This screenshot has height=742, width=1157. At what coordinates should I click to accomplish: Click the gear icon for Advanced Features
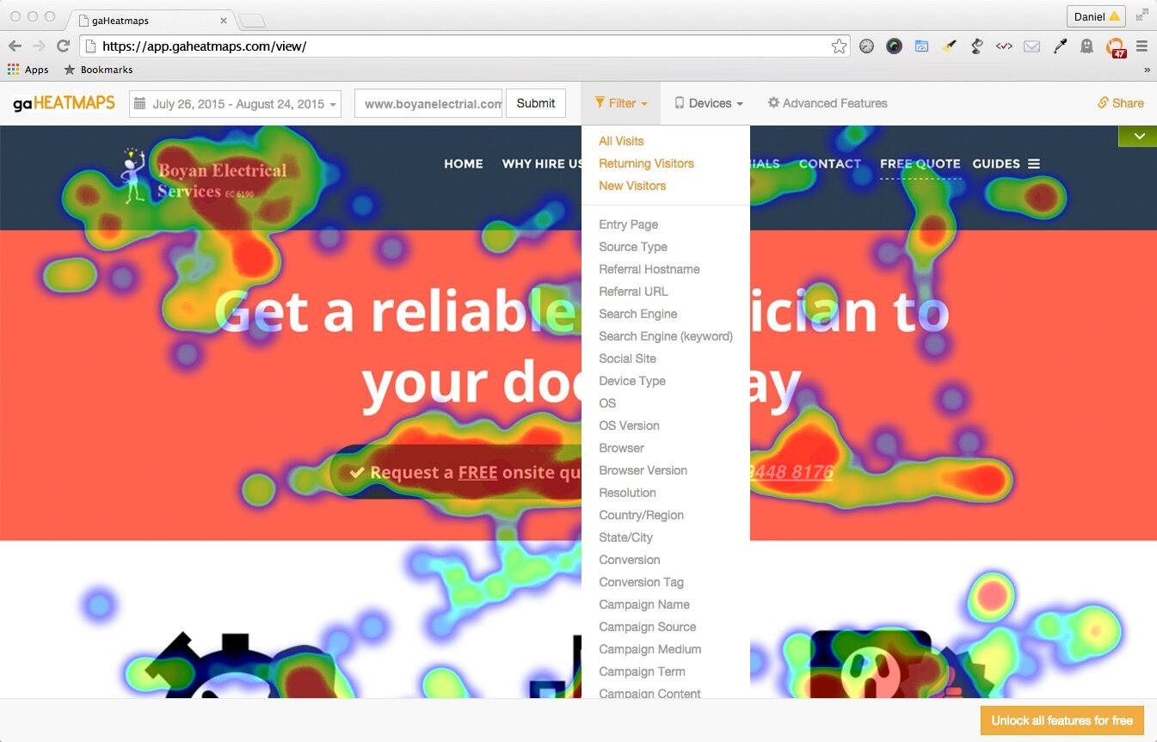773,102
